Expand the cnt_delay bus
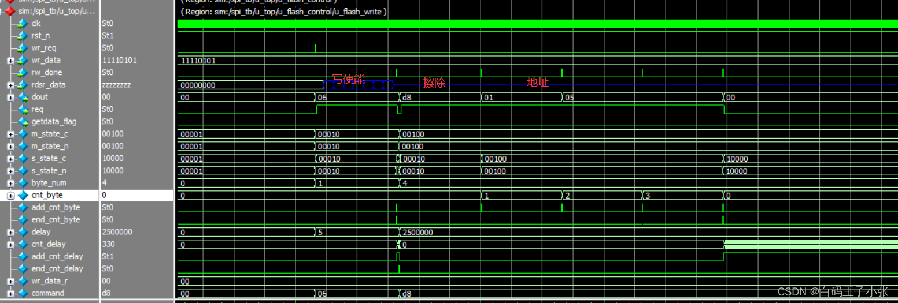Screen dimensions: 898x303 (x=10, y=245)
